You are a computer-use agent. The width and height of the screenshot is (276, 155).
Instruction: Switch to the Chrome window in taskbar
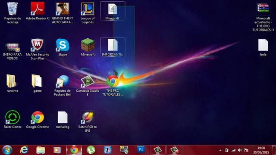[74, 150]
